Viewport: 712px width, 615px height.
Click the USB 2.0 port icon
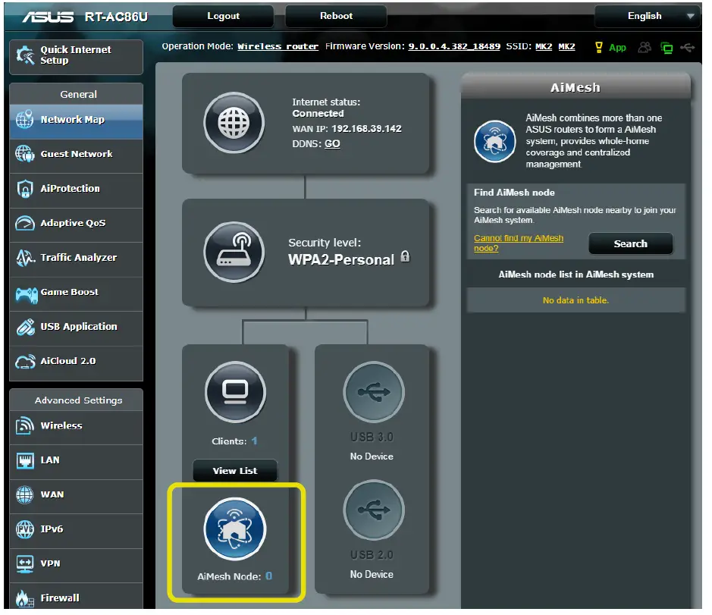[374, 510]
